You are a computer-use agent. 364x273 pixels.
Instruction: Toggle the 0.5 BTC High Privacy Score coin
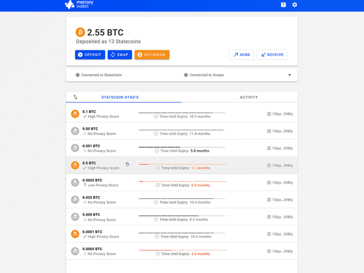point(75,165)
